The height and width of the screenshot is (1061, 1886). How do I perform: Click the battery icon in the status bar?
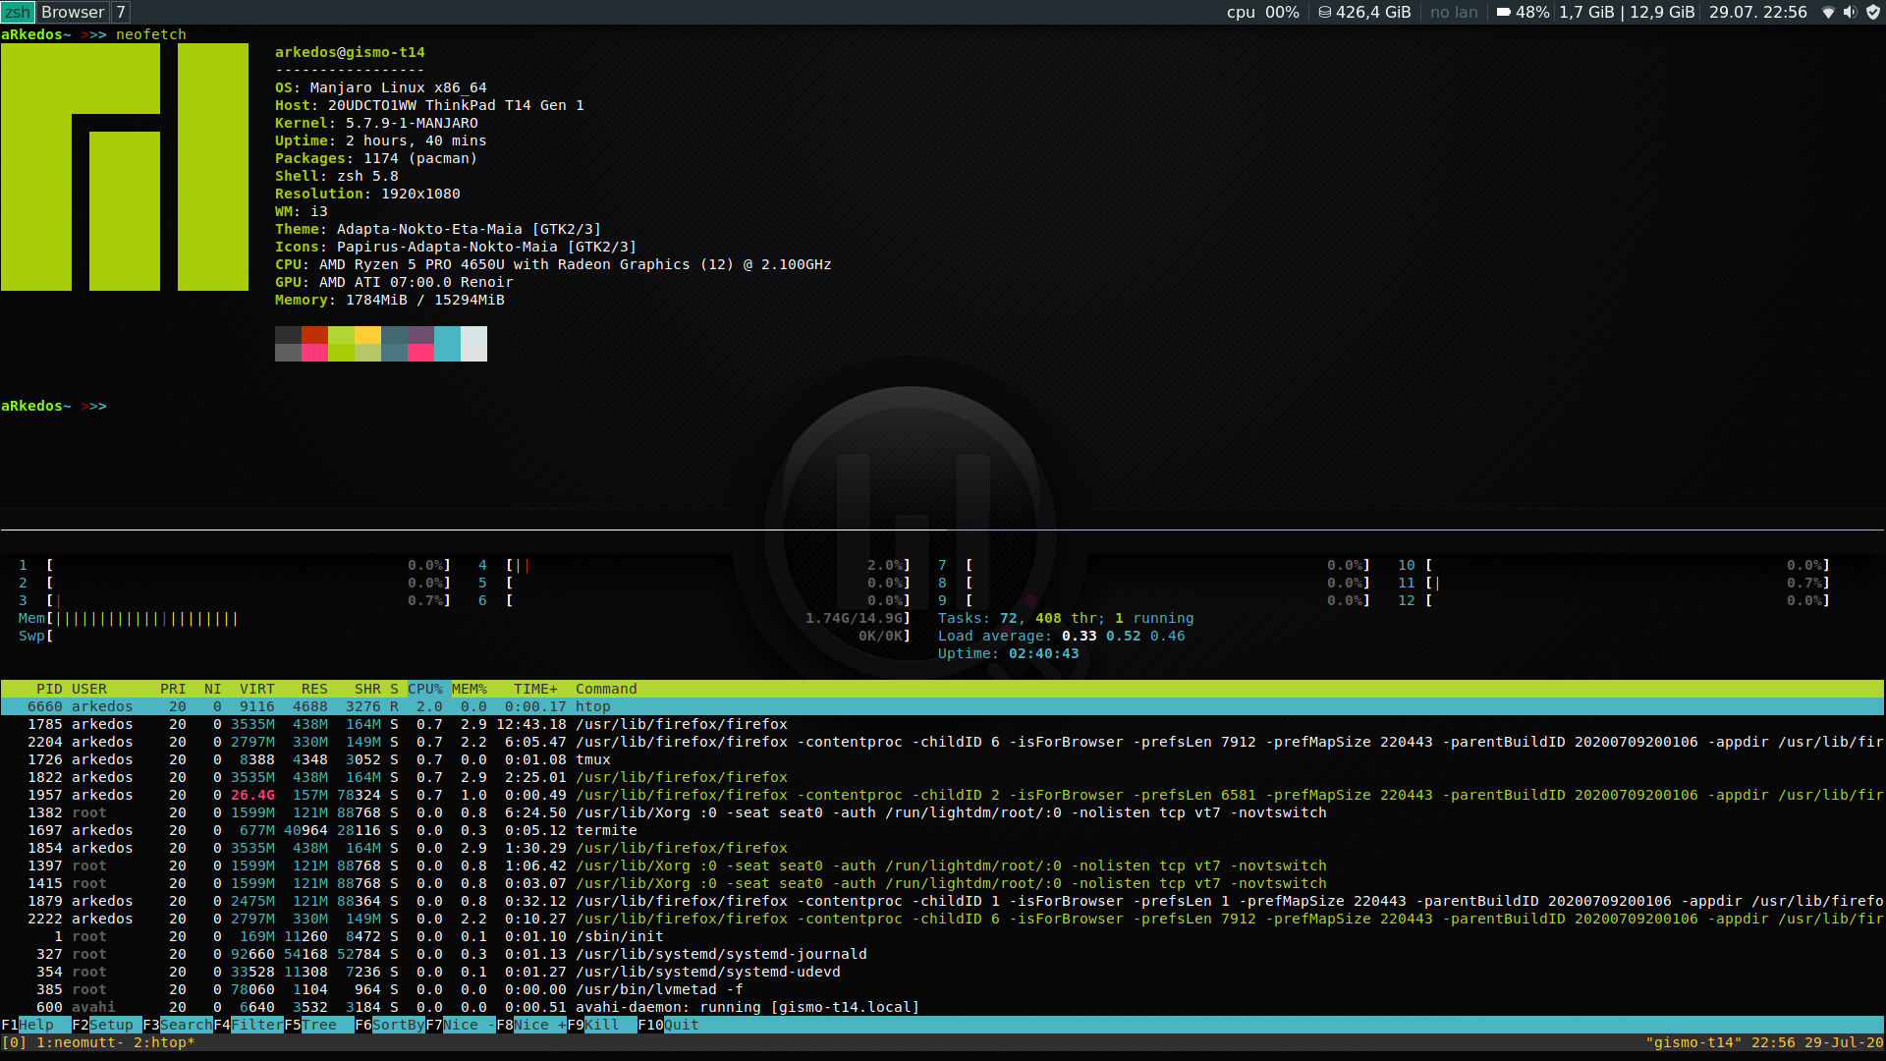(x=1503, y=13)
